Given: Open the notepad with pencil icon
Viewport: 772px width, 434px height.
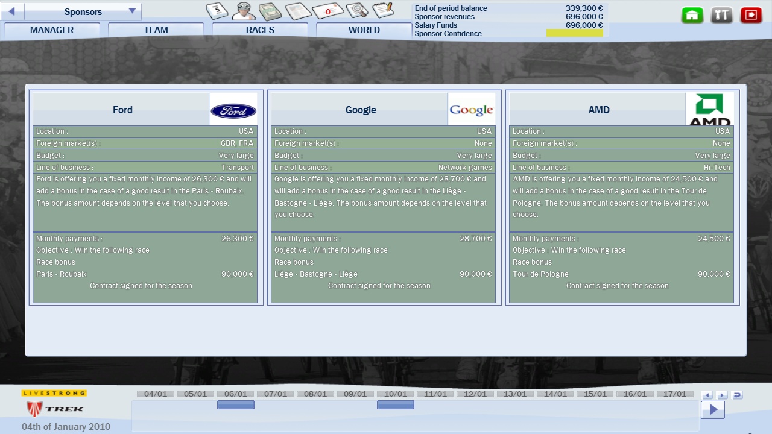Looking at the screenshot, I should click(383, 10).
